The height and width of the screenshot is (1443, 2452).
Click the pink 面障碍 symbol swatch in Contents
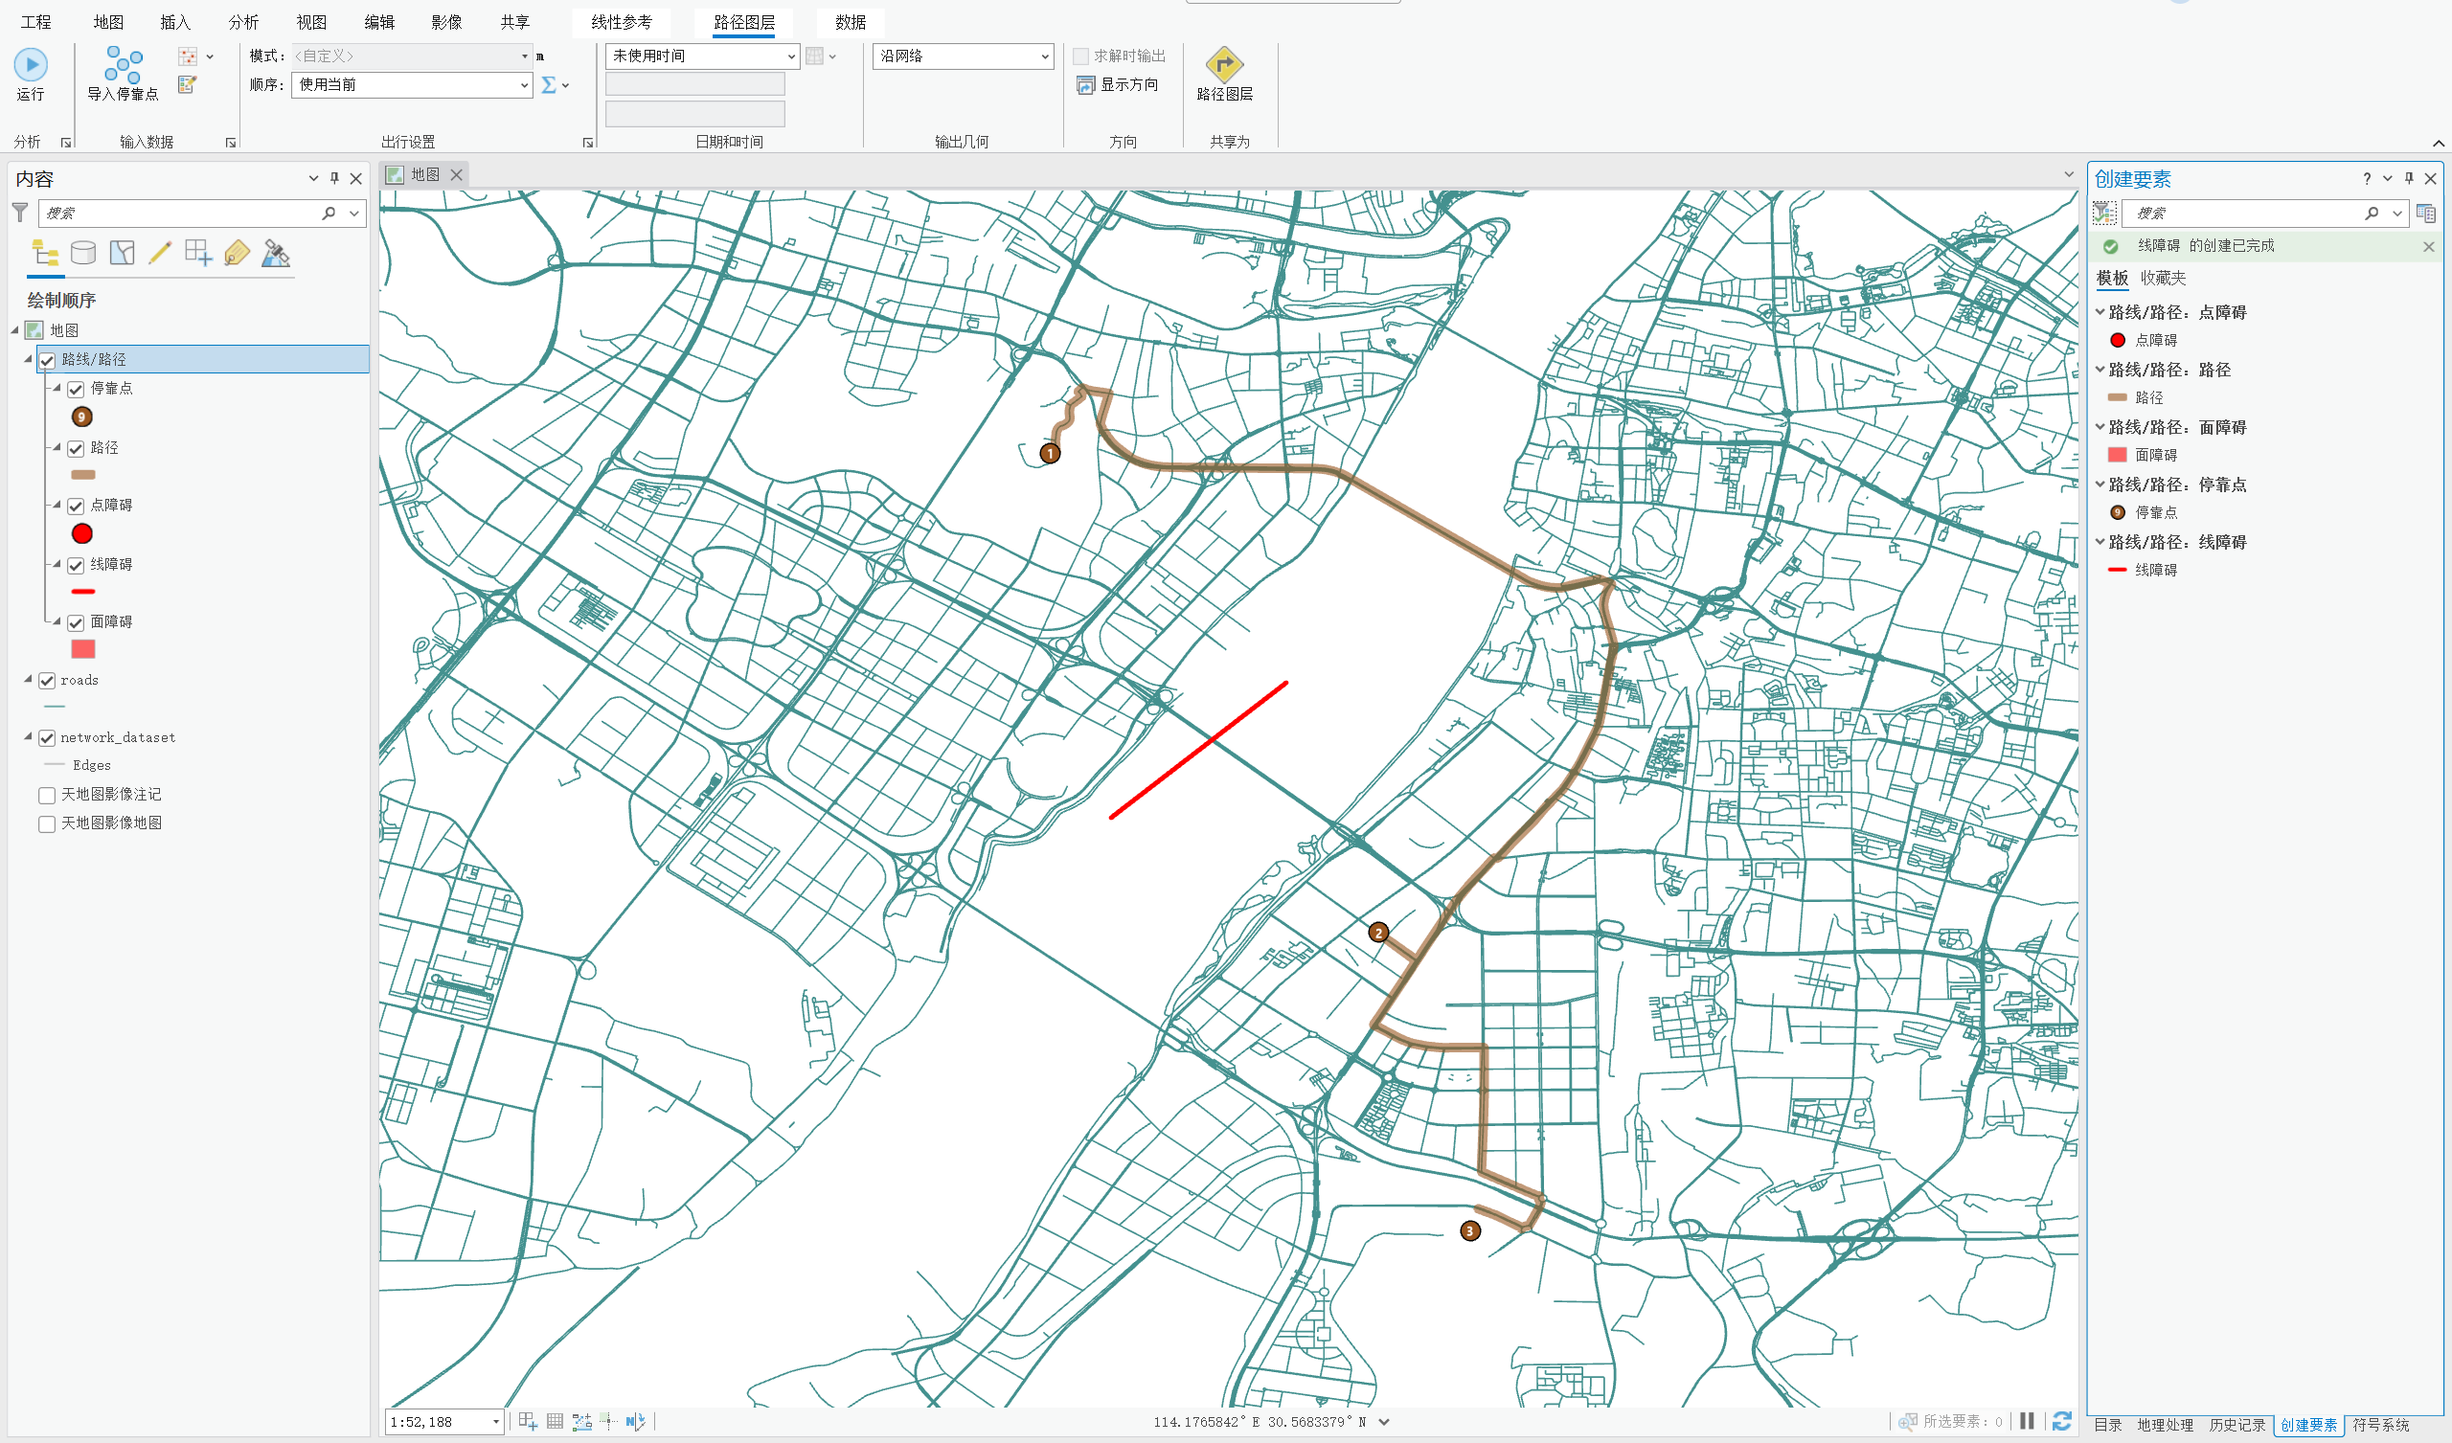pyautogui.click(x=82, y=649)
